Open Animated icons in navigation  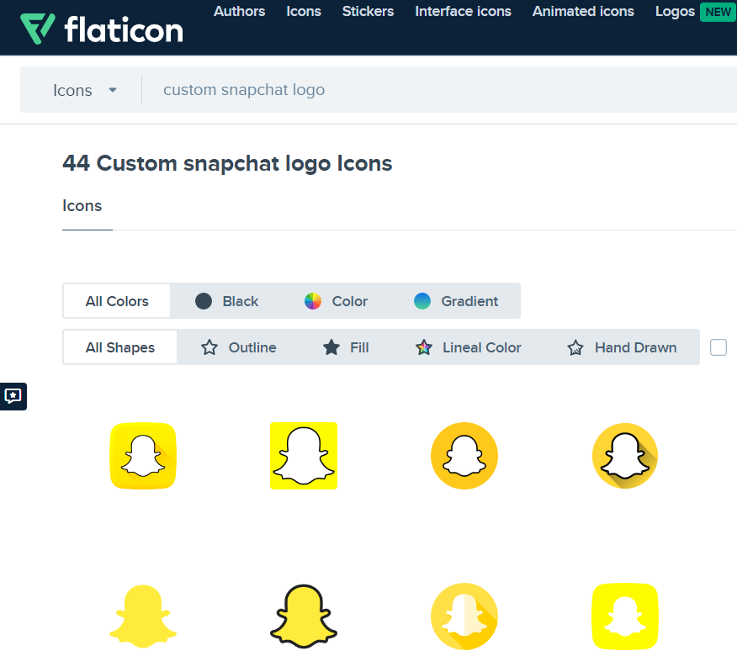tap(583, 11)
